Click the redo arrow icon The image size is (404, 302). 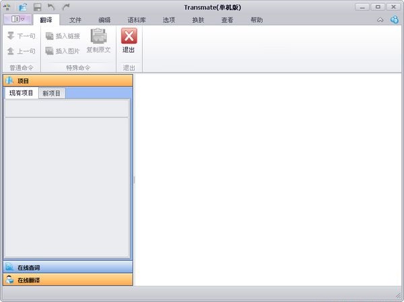(65, 7)
